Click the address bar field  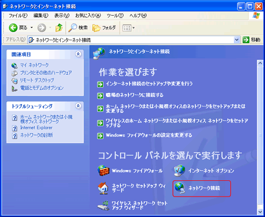(x=134, y=40)
